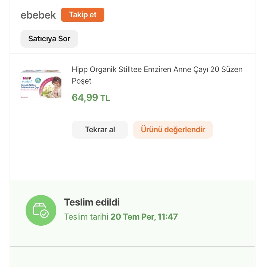Click the TL currency label
This screenshot has width=265, height=267.
click(x=105, y=98)
